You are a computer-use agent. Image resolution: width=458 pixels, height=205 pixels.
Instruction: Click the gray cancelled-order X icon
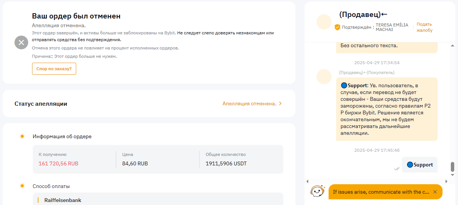(22, 42)
